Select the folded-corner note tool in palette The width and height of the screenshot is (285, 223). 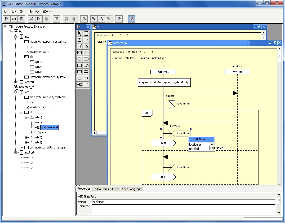tap(86, 85)
